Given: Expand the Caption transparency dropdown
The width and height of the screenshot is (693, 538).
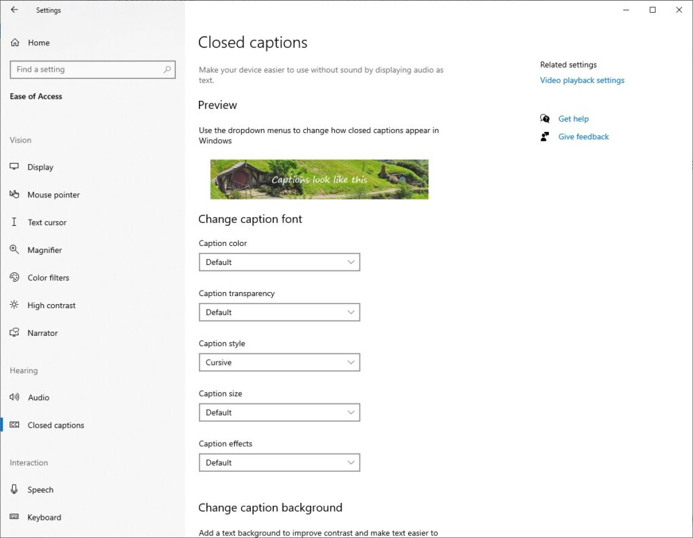Looking at the screenshot, I should [x=279, y=312].
